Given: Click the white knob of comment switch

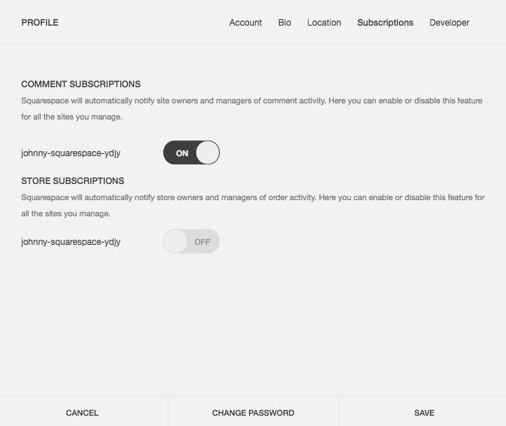Looking at the screenshot, I should pyautogui.click(x=207, y=153).
